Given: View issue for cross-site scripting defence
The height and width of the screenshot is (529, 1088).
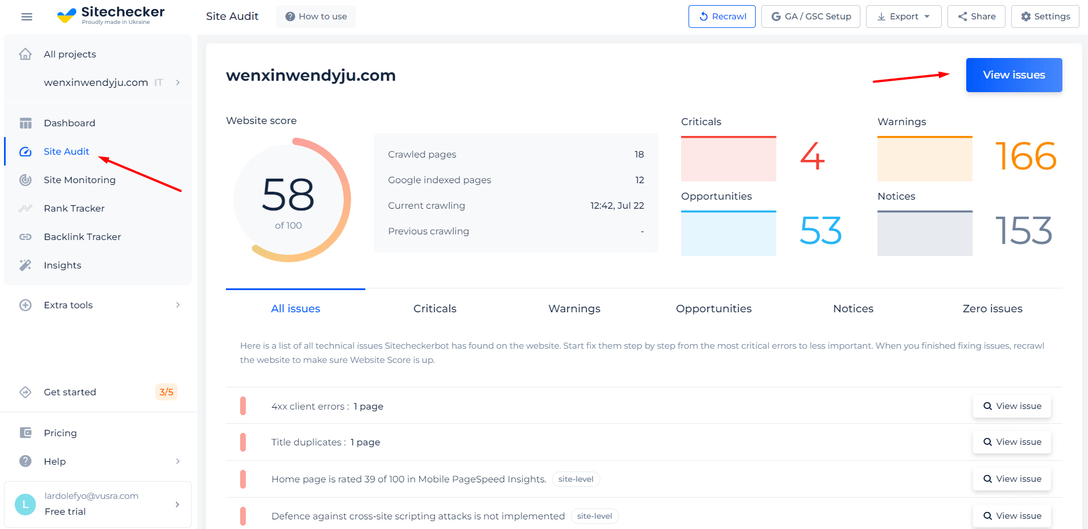Looking at the screenshot, I should 1012,516.
